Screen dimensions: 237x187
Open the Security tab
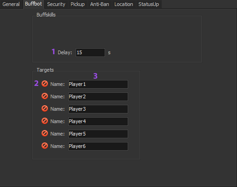56,4
